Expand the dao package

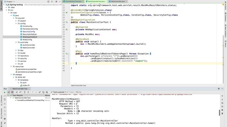[x=16, y=50]
